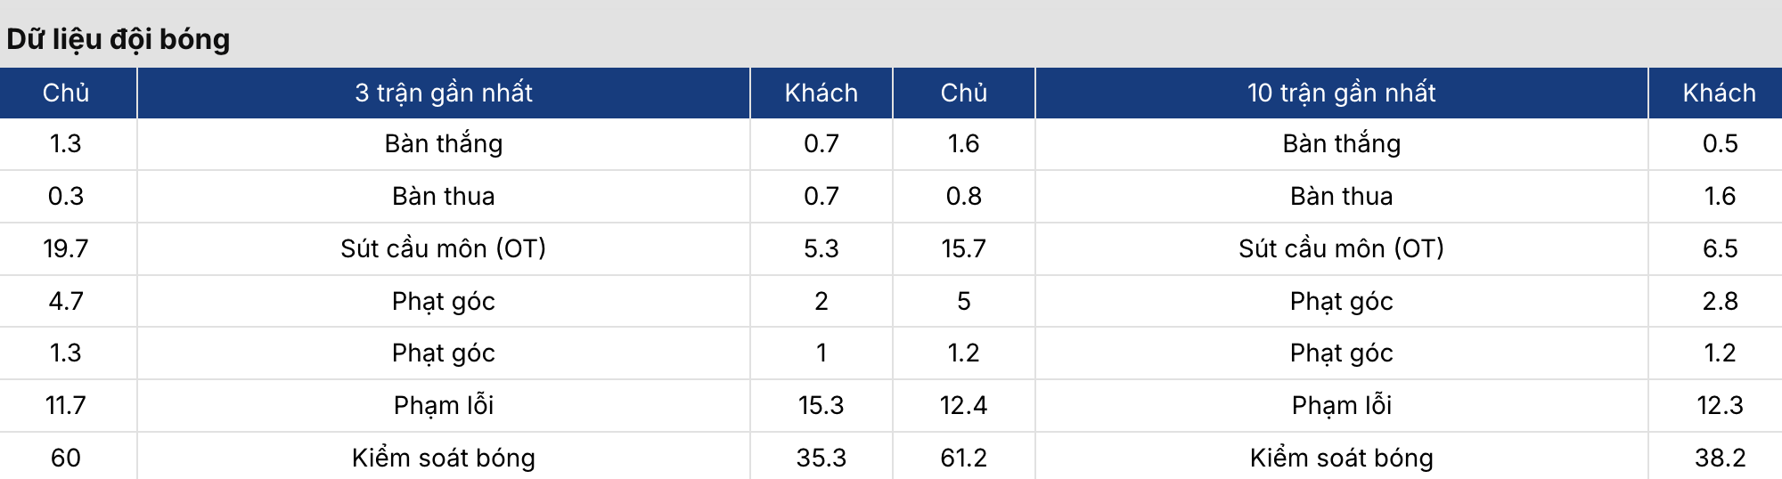The height and width of the screenshot is (479, 1782).
Task: Click the away value 15.3
Action: click(822, 405)
